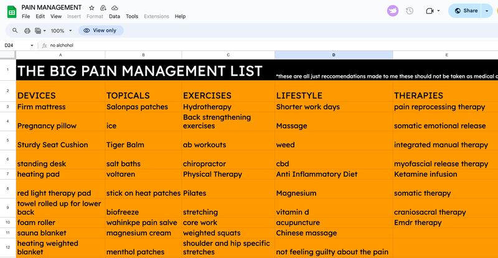
Task: Click the View only button
Action: [101, 30]
